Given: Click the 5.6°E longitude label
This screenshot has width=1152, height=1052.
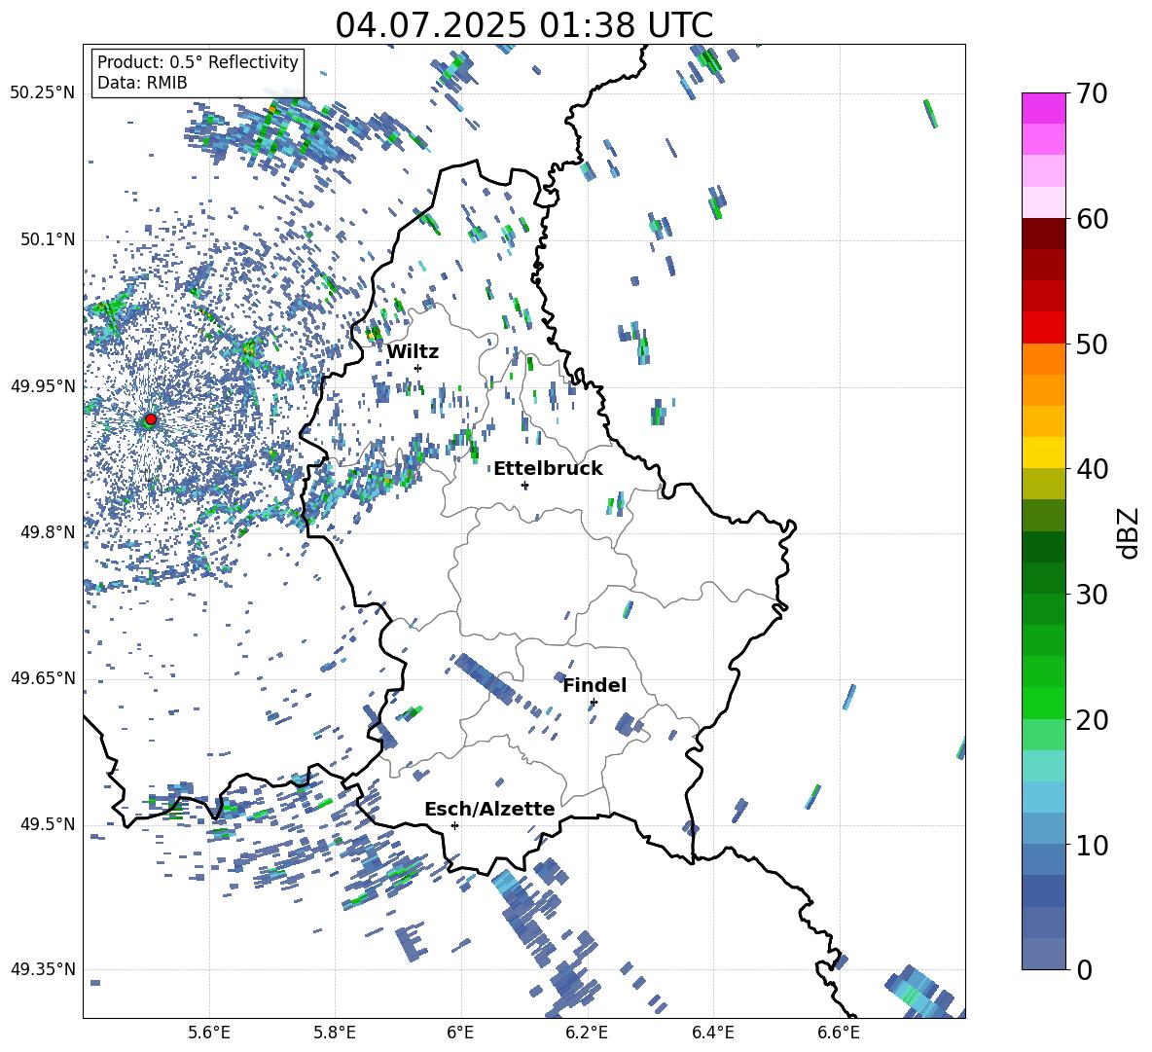Looking at the screenshot, I should coord(209,1033).
